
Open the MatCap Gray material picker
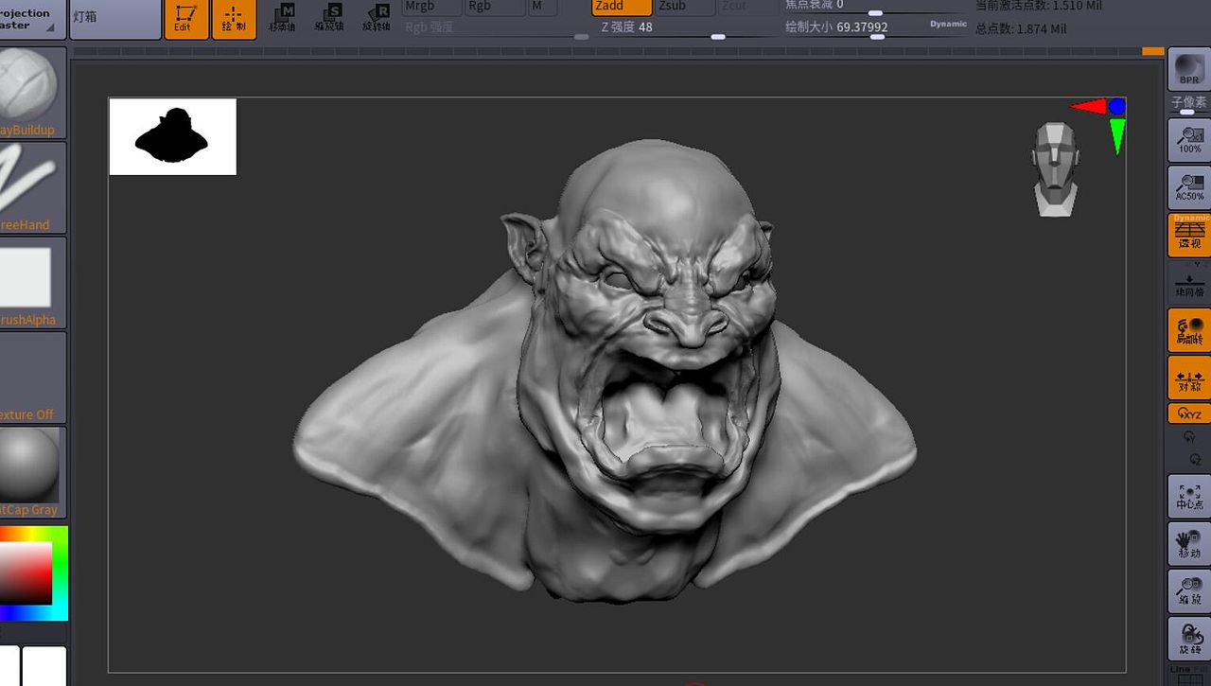click(x=33, y=472)
